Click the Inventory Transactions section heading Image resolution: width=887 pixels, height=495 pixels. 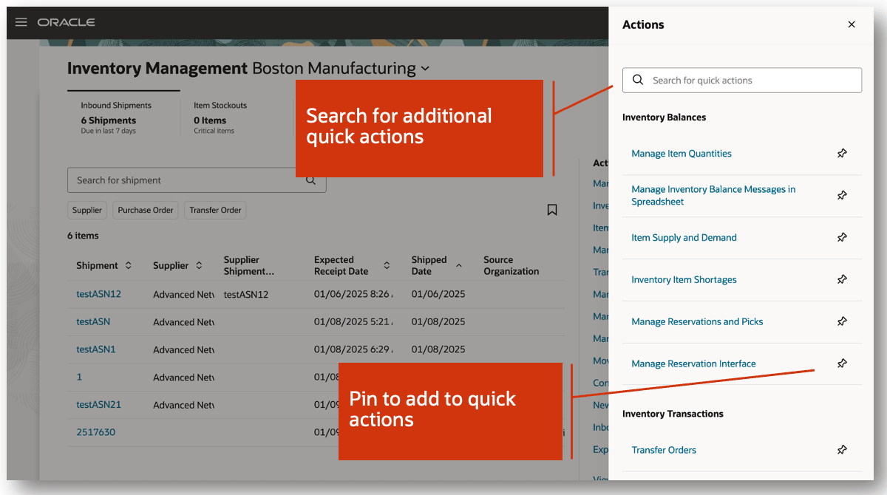(x=673, y=414)
